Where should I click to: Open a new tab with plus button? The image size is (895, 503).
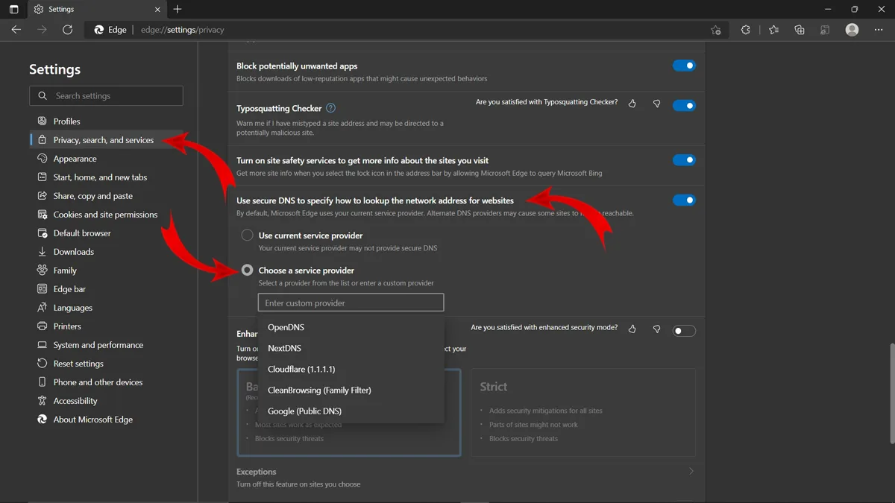point(177,9)
